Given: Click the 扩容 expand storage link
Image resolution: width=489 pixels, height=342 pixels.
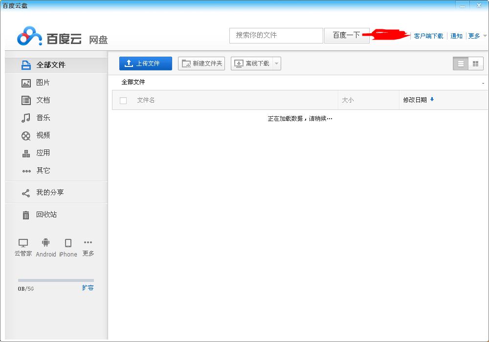Looking at the screenshot, I should (x=88, y=287).
